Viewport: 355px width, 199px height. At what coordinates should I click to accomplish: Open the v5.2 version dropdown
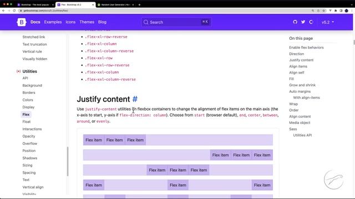pyautogui.click(x=328, y=22)
